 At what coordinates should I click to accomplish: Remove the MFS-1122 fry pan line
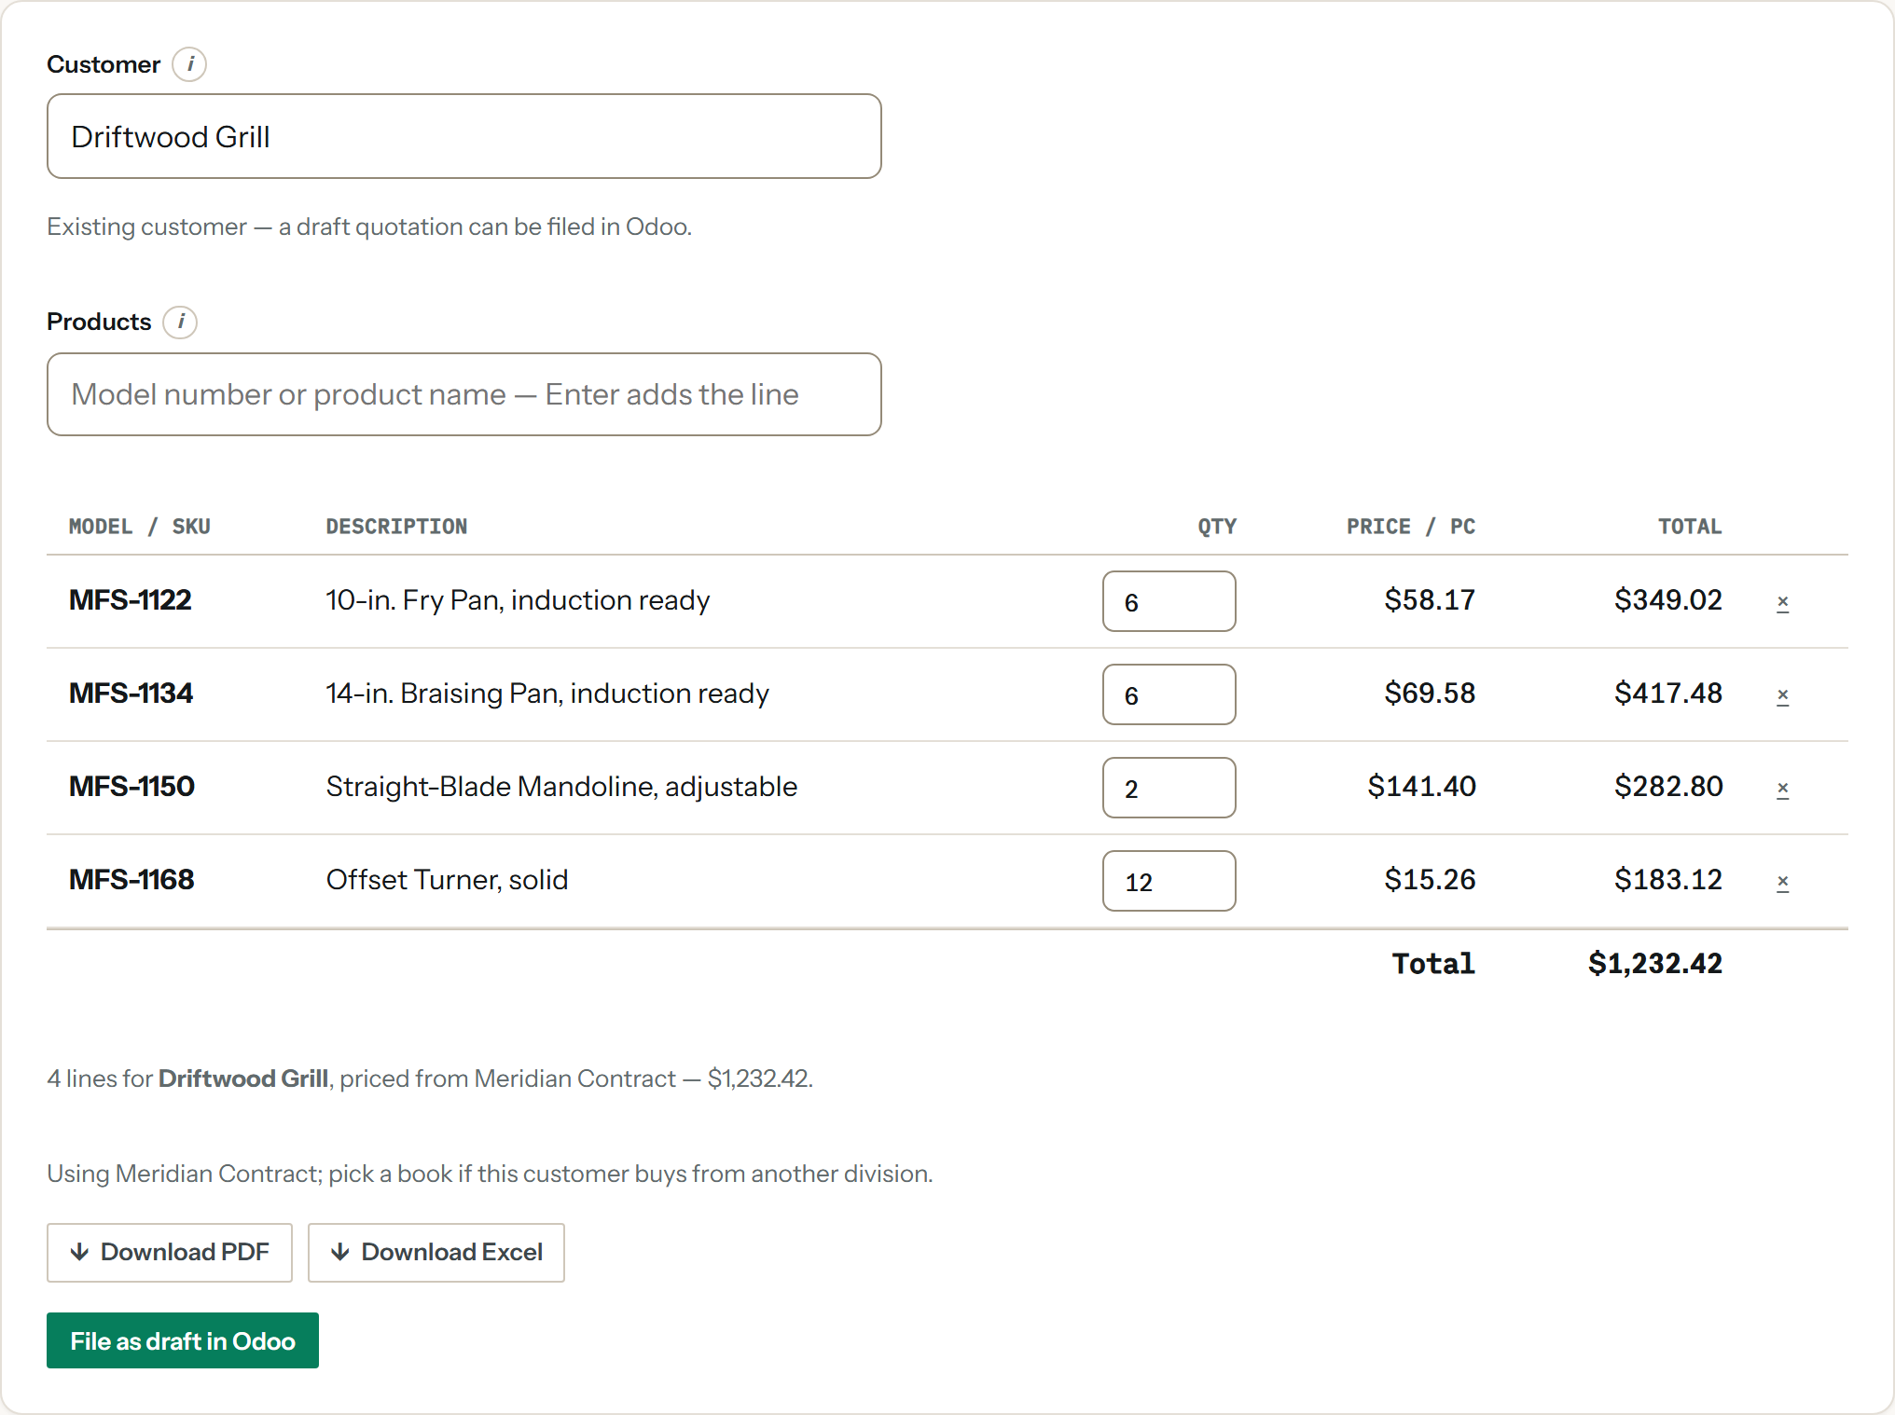[x=1782, y=601]
